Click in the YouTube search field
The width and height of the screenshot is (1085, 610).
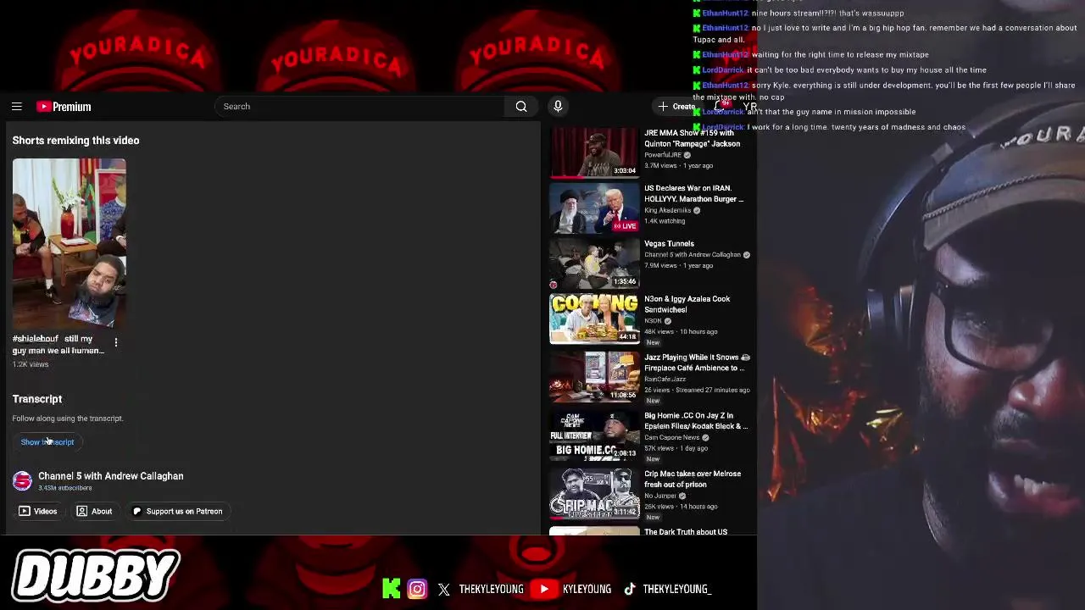[x=360, y=107]
